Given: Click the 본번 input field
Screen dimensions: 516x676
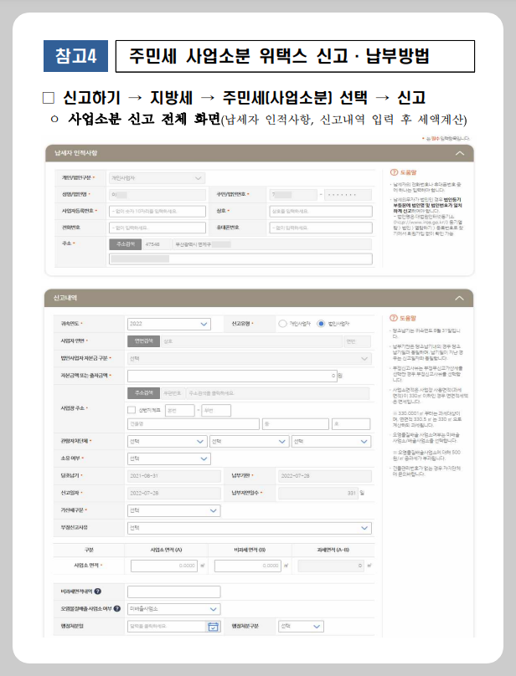Looking at the screenshot, I should coord(179,411).
